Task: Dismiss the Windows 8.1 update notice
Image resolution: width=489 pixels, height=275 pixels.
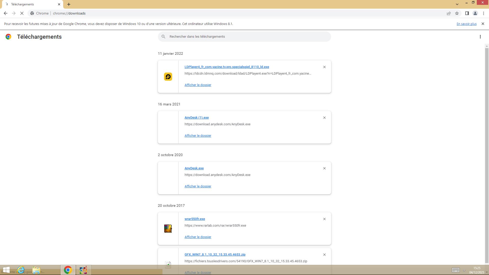Action: click(x=483, y=24)
